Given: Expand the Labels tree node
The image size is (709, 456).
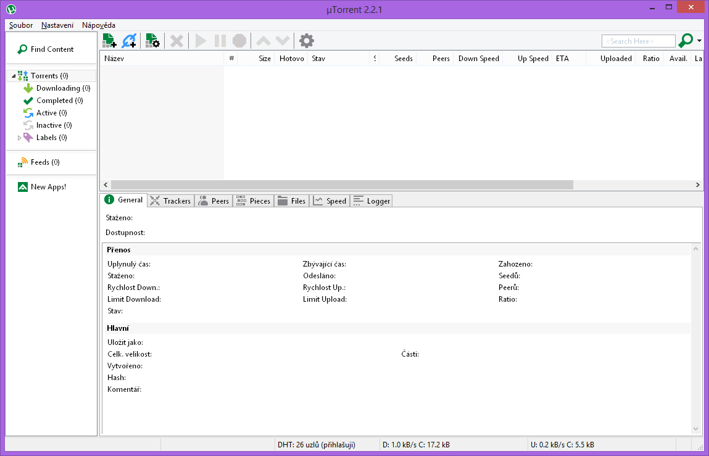Looking at the screenshot, I should (20, 138).
